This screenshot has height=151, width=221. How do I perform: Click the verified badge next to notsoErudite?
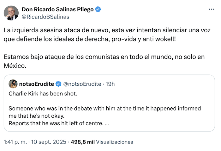(x=58, y=84)
